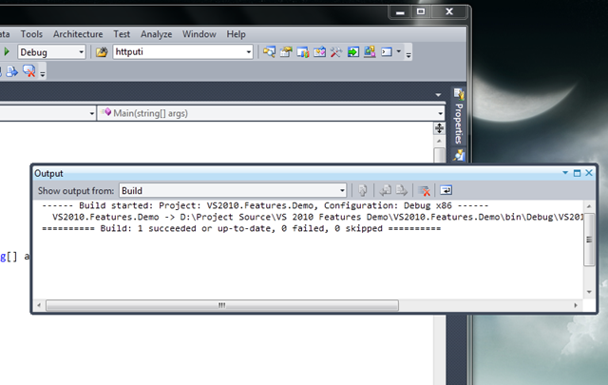Open Team Explorer toolbar icon

click(x=303, y=51)
